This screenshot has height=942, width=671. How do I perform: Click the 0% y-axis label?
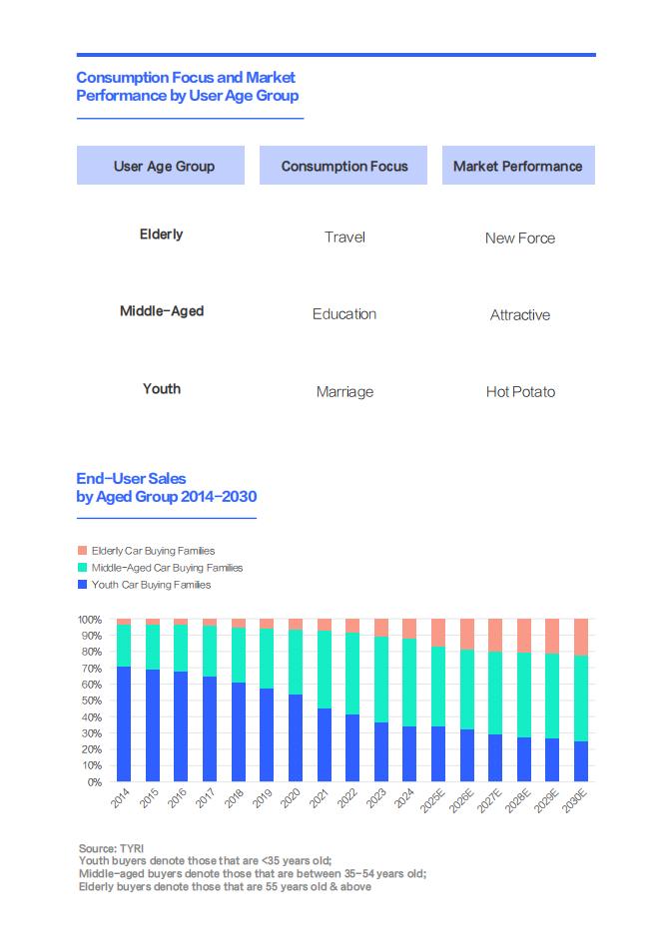pyautogui.click(x=95, y=782)
